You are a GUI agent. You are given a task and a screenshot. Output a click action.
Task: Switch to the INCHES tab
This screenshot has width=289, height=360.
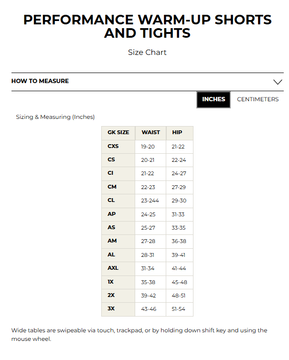pos(214,99)
